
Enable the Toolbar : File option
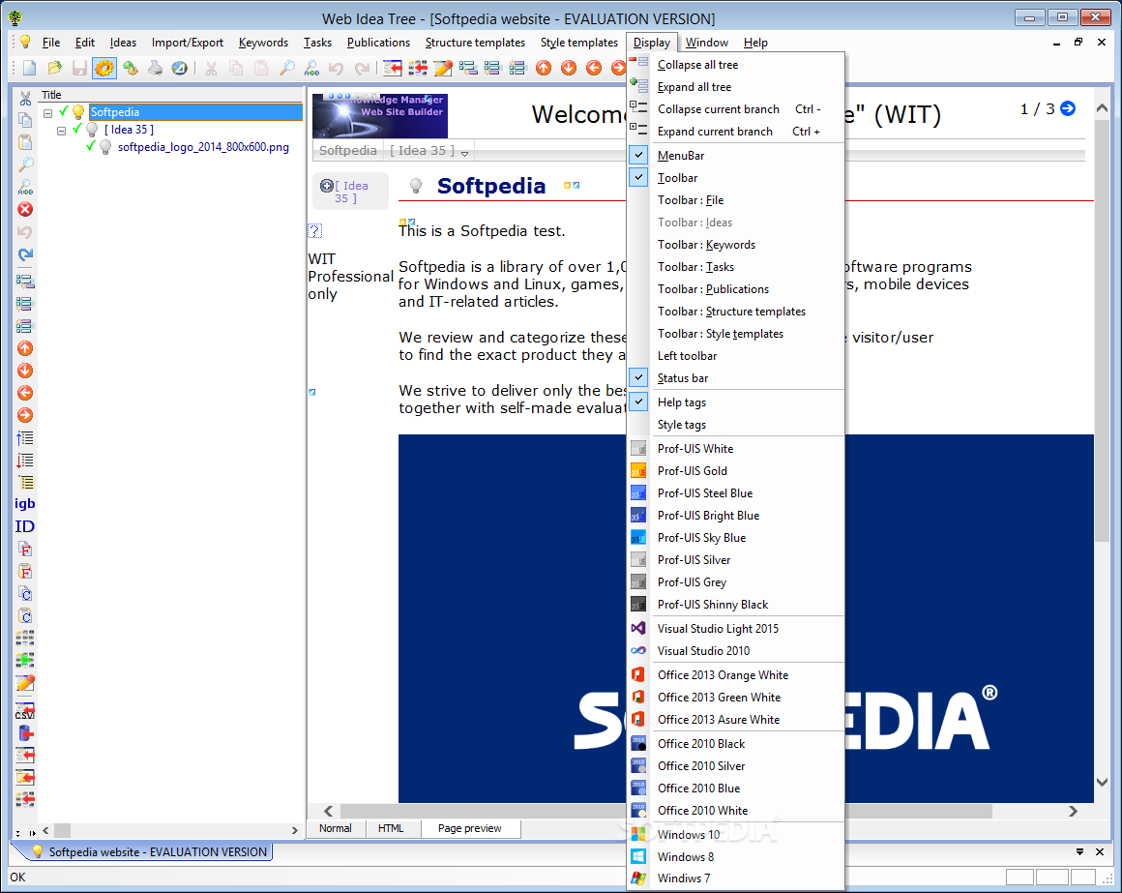[736, 199]
